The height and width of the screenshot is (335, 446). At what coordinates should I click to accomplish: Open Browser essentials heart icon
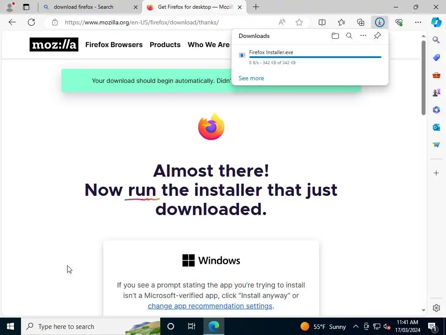point(399,22)
